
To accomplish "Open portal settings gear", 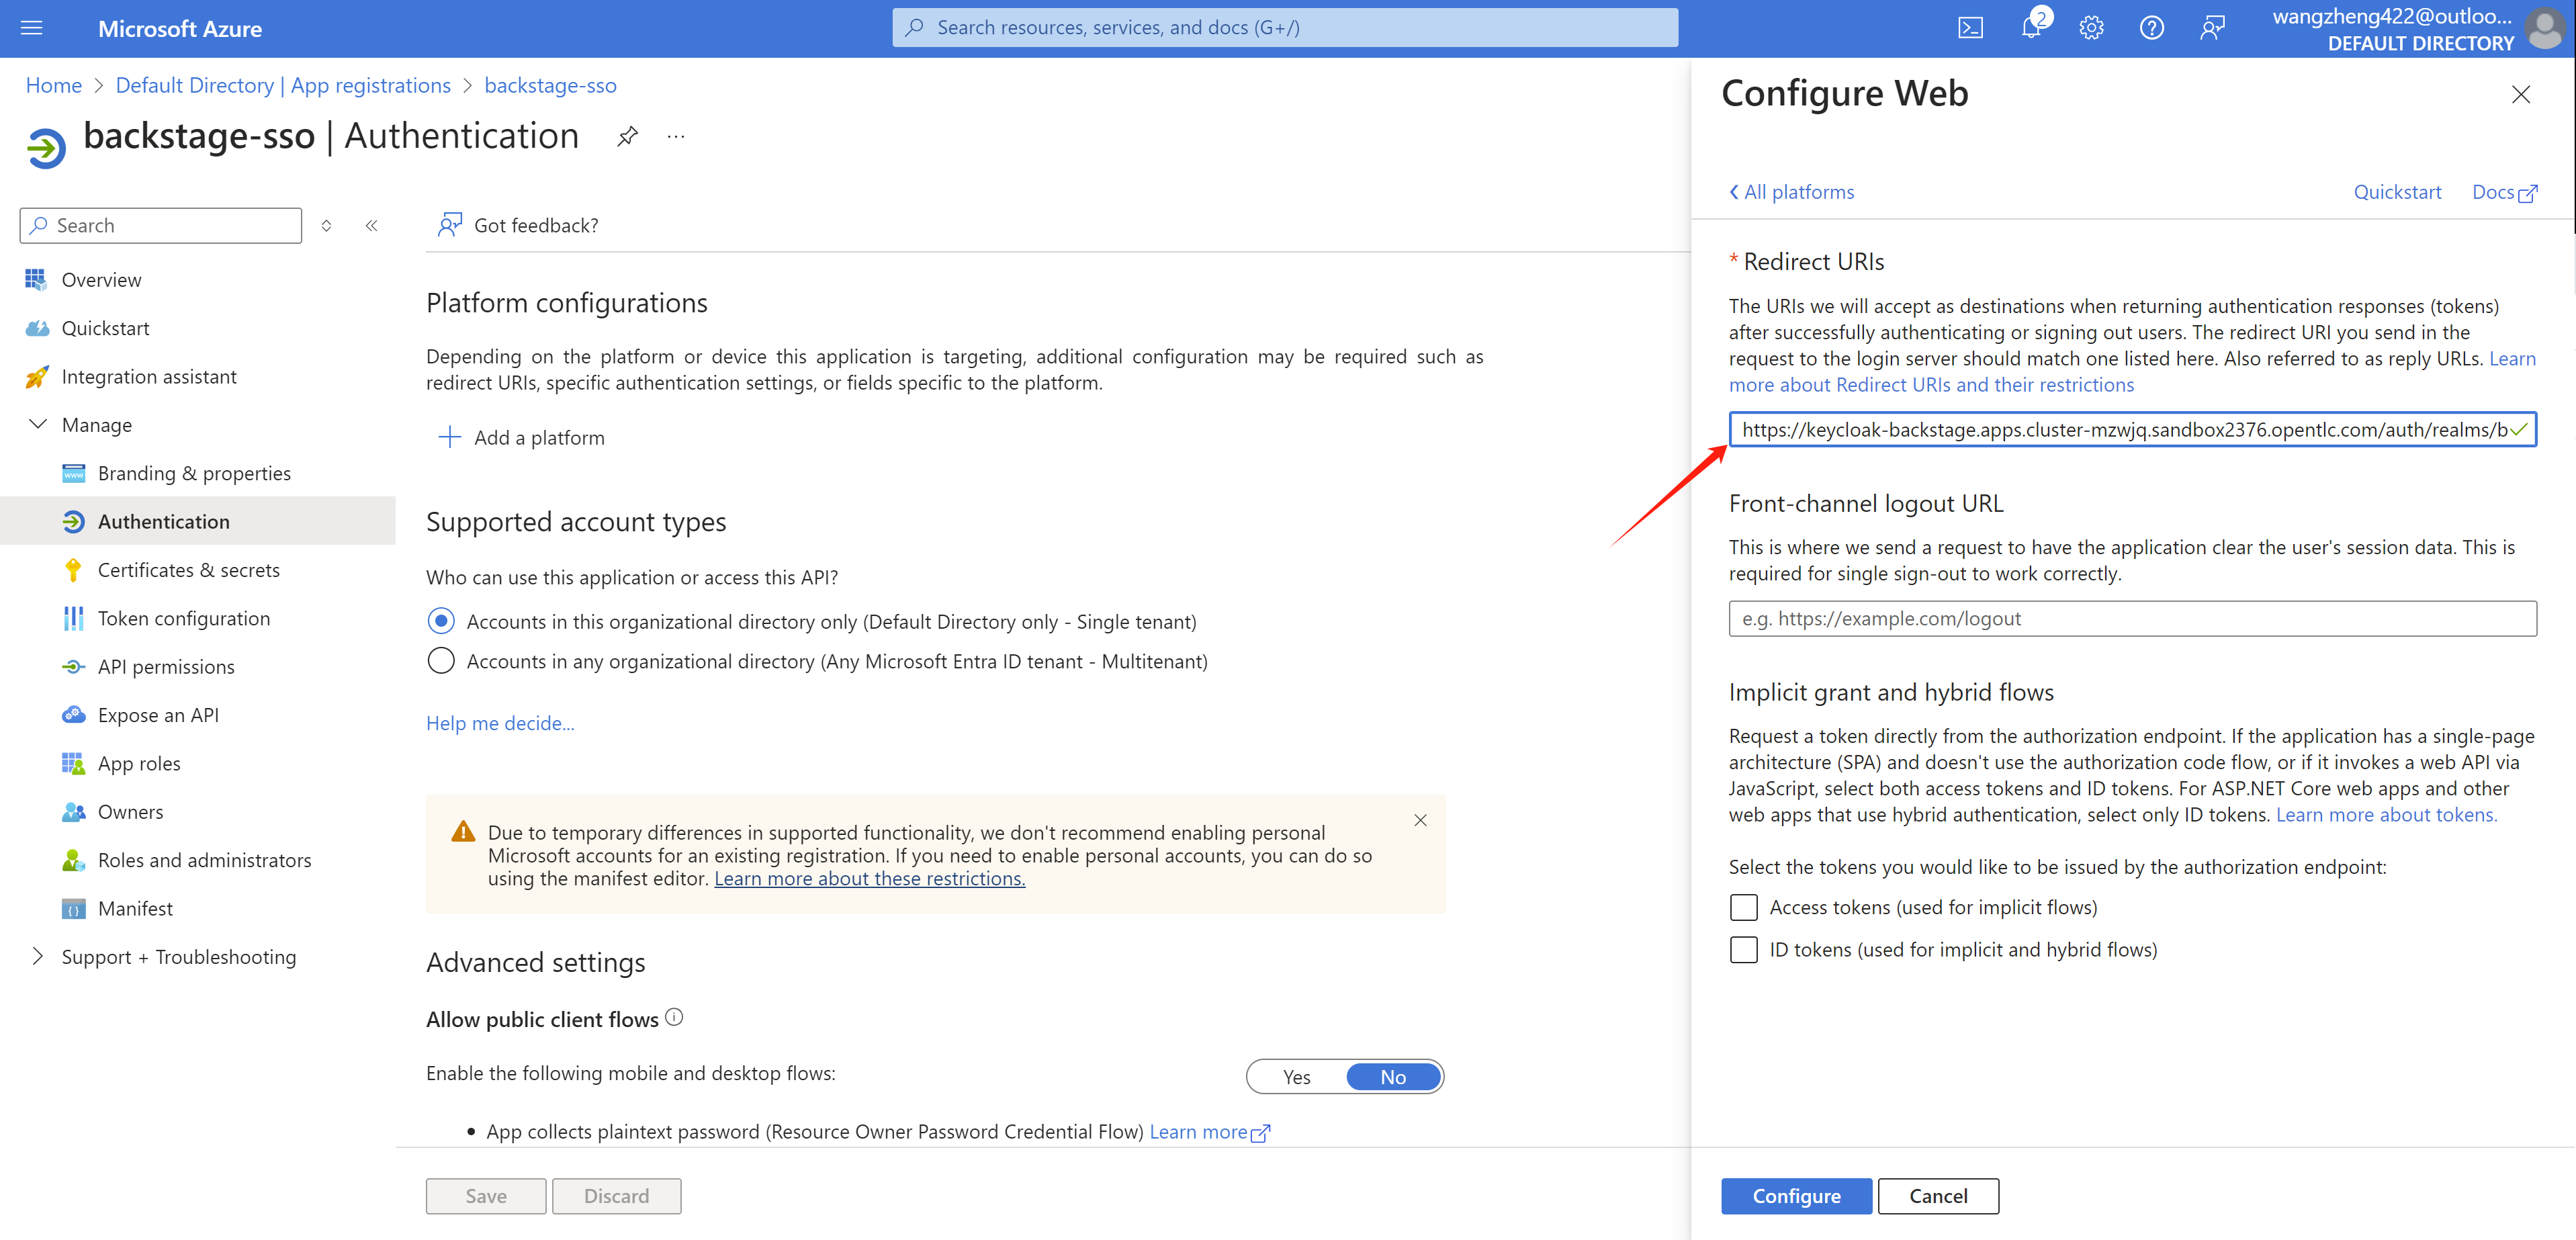I will (2091, 28).
